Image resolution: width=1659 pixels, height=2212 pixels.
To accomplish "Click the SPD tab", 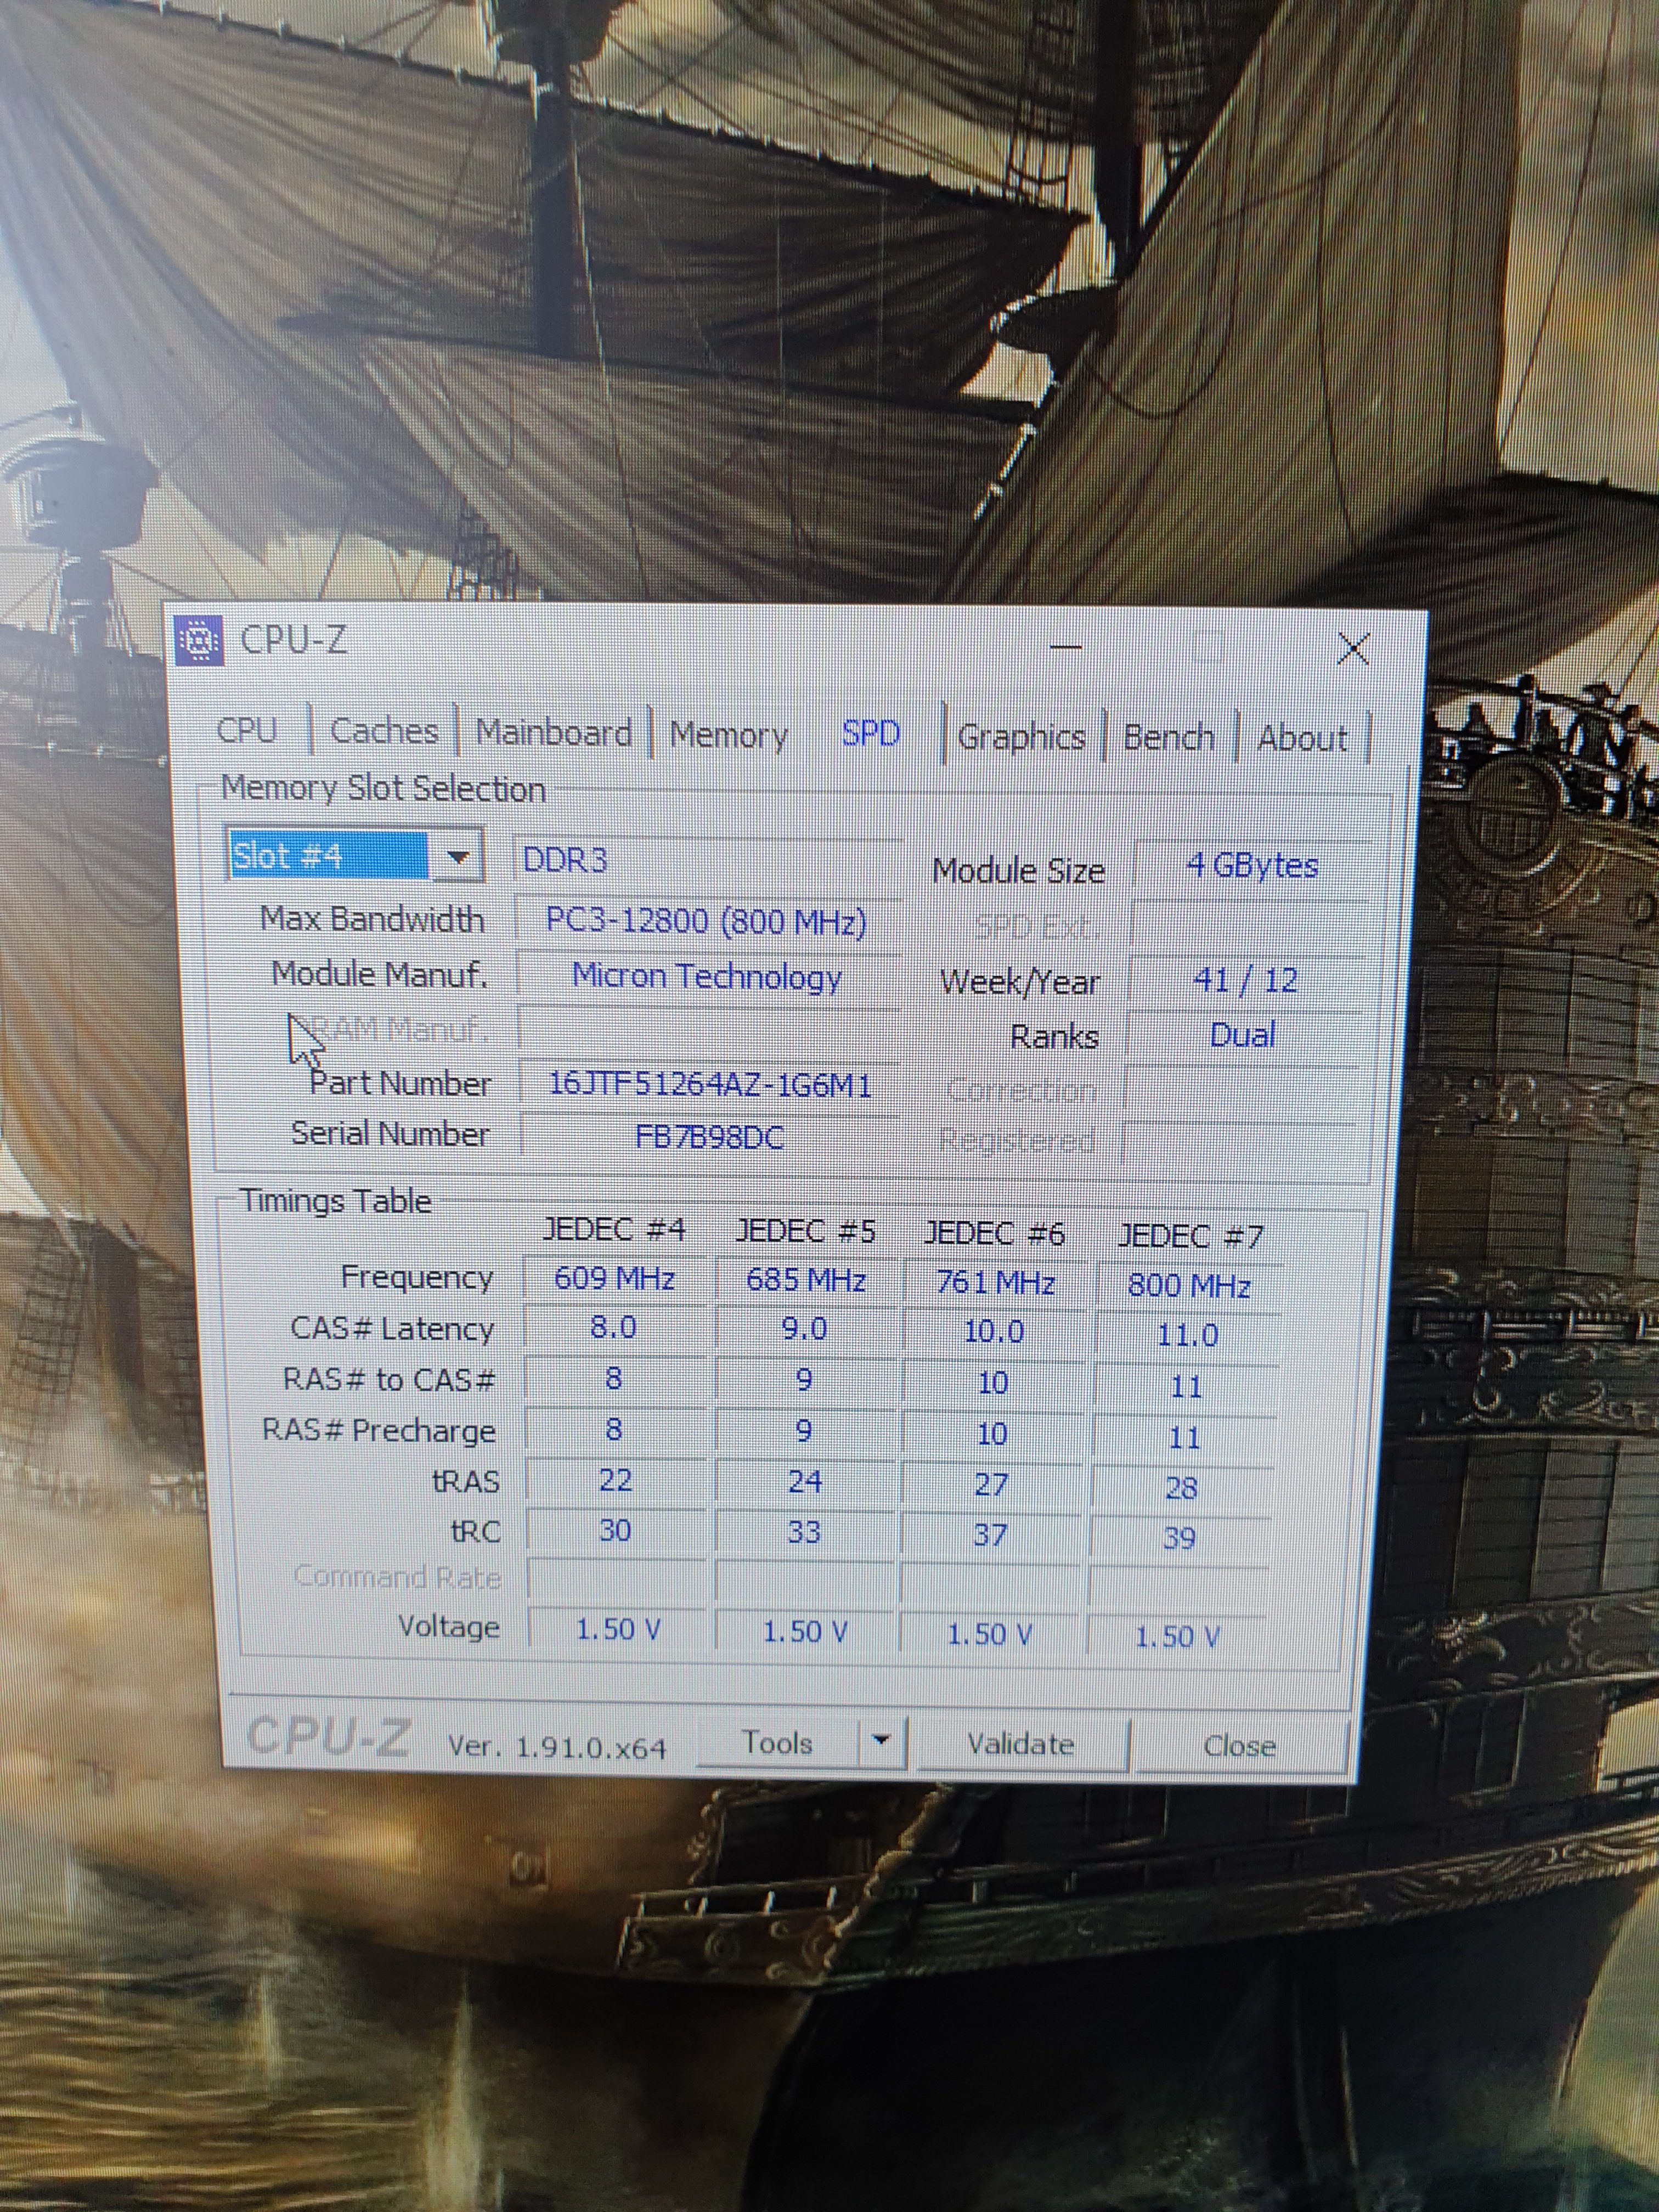I will [x=870, y=734].
